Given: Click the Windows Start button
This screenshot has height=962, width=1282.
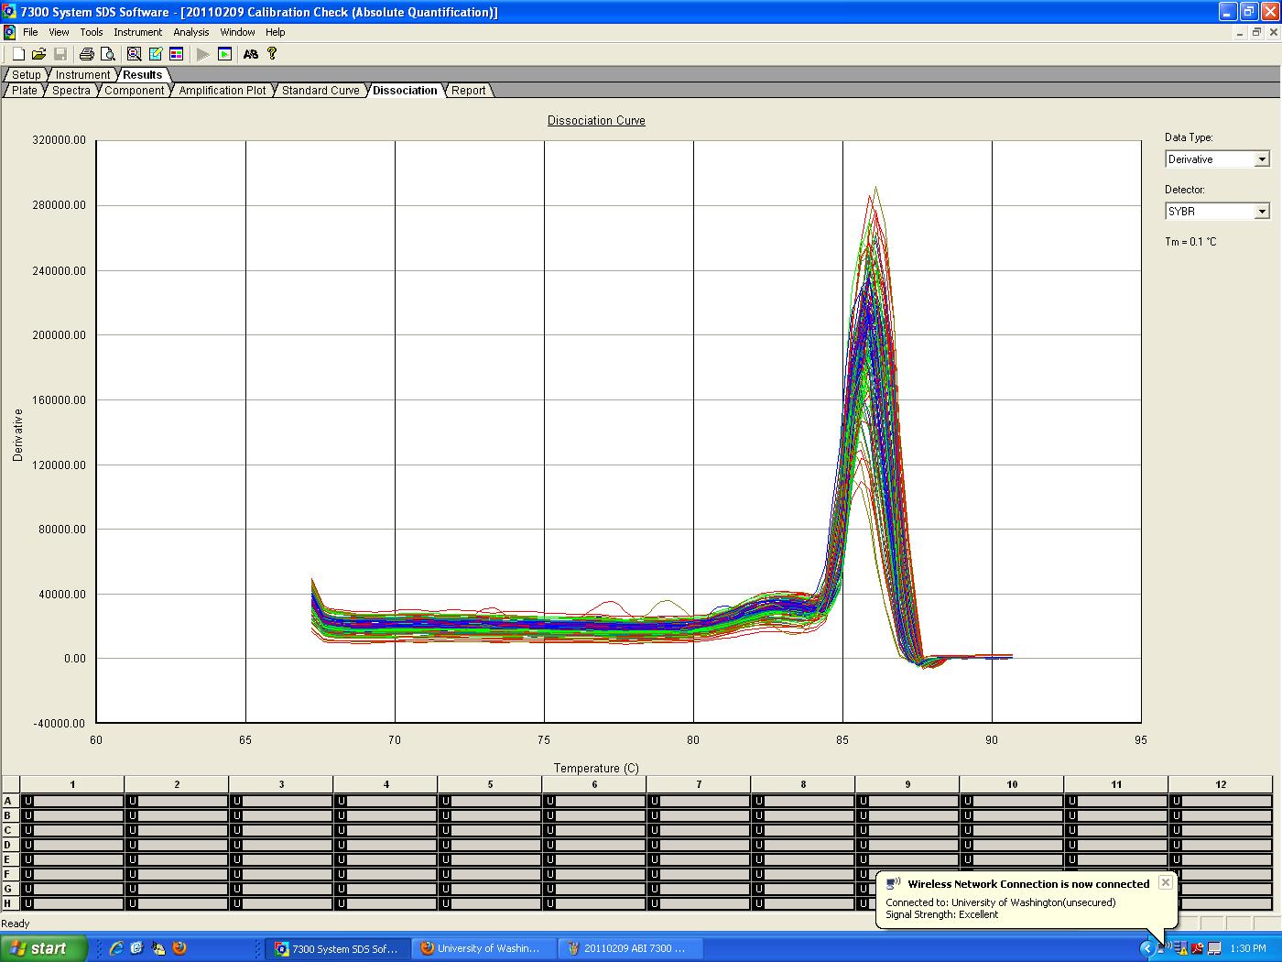Looking at the screenshot, I should point(44,948).
